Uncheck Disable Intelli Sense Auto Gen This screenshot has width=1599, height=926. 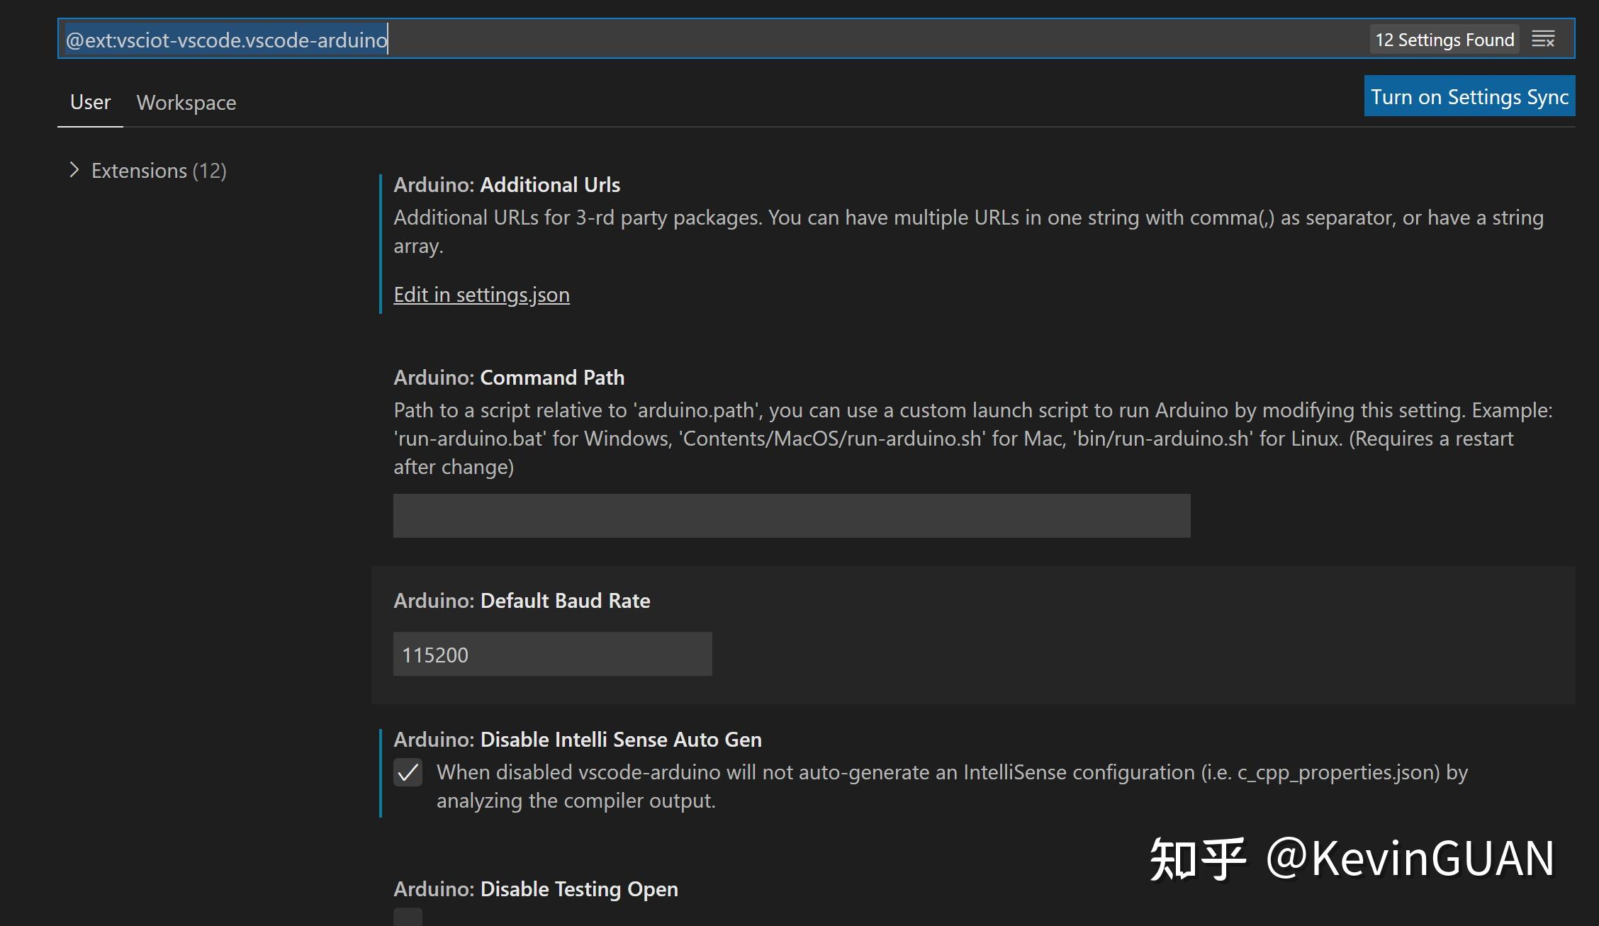click(x=408, y=773)
